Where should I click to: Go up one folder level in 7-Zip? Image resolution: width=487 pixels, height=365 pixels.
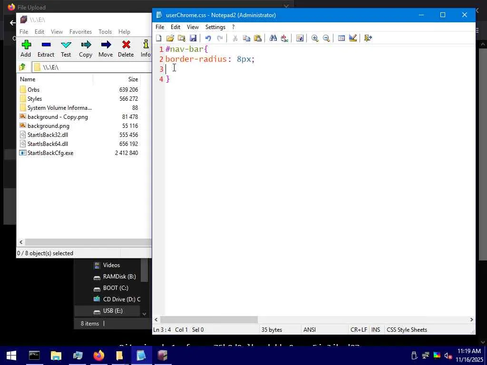tap(22, 67)
